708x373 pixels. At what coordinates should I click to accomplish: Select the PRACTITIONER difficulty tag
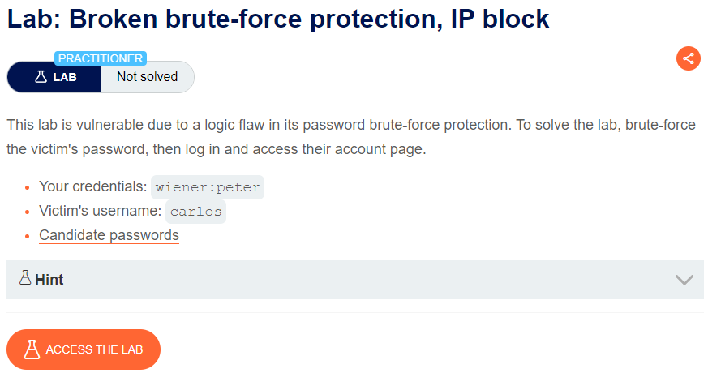click(x=101, y=58)
